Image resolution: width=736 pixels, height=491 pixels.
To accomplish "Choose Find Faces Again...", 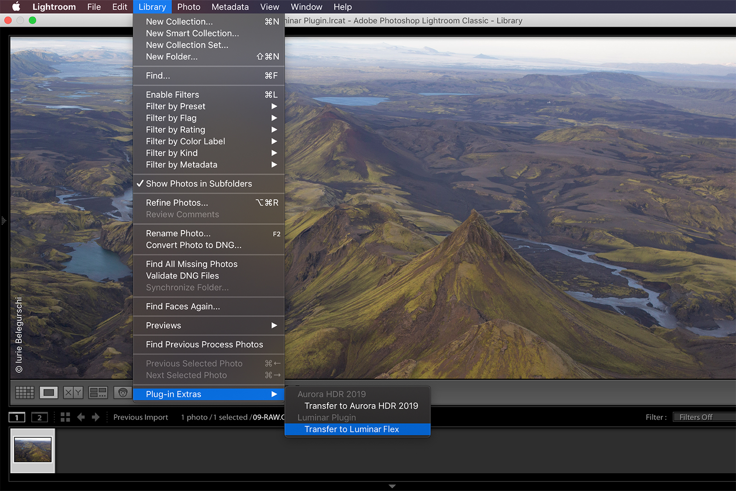I will [x=209, y=306].
